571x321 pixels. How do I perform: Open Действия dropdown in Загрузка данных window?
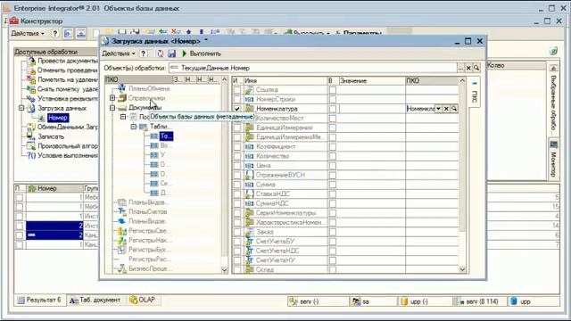(x=119, y=53)
